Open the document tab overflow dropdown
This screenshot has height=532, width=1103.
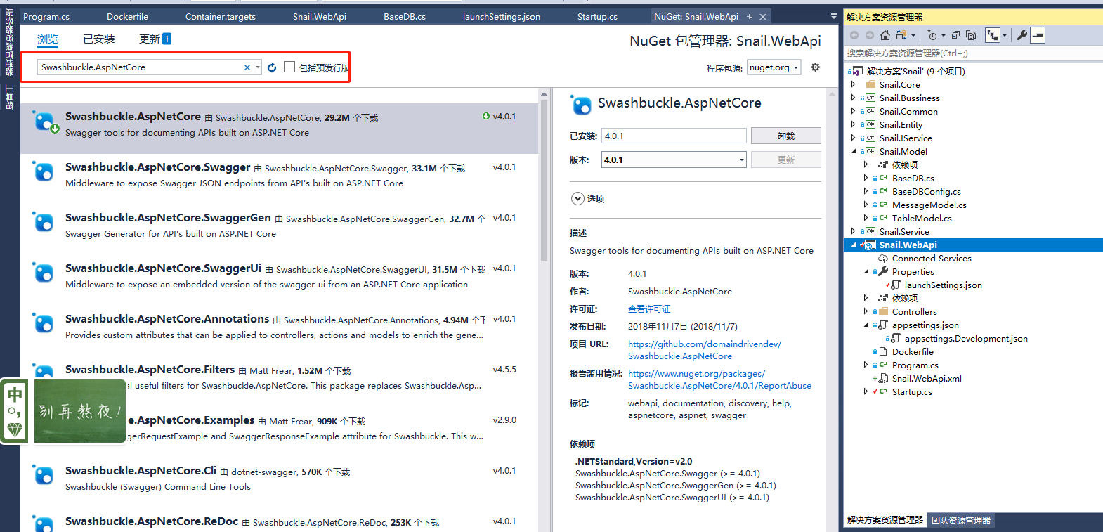point(834,16)
